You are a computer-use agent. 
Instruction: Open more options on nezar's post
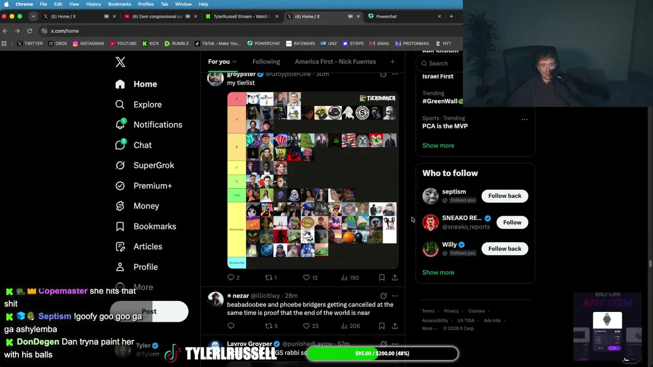(395, 296)
